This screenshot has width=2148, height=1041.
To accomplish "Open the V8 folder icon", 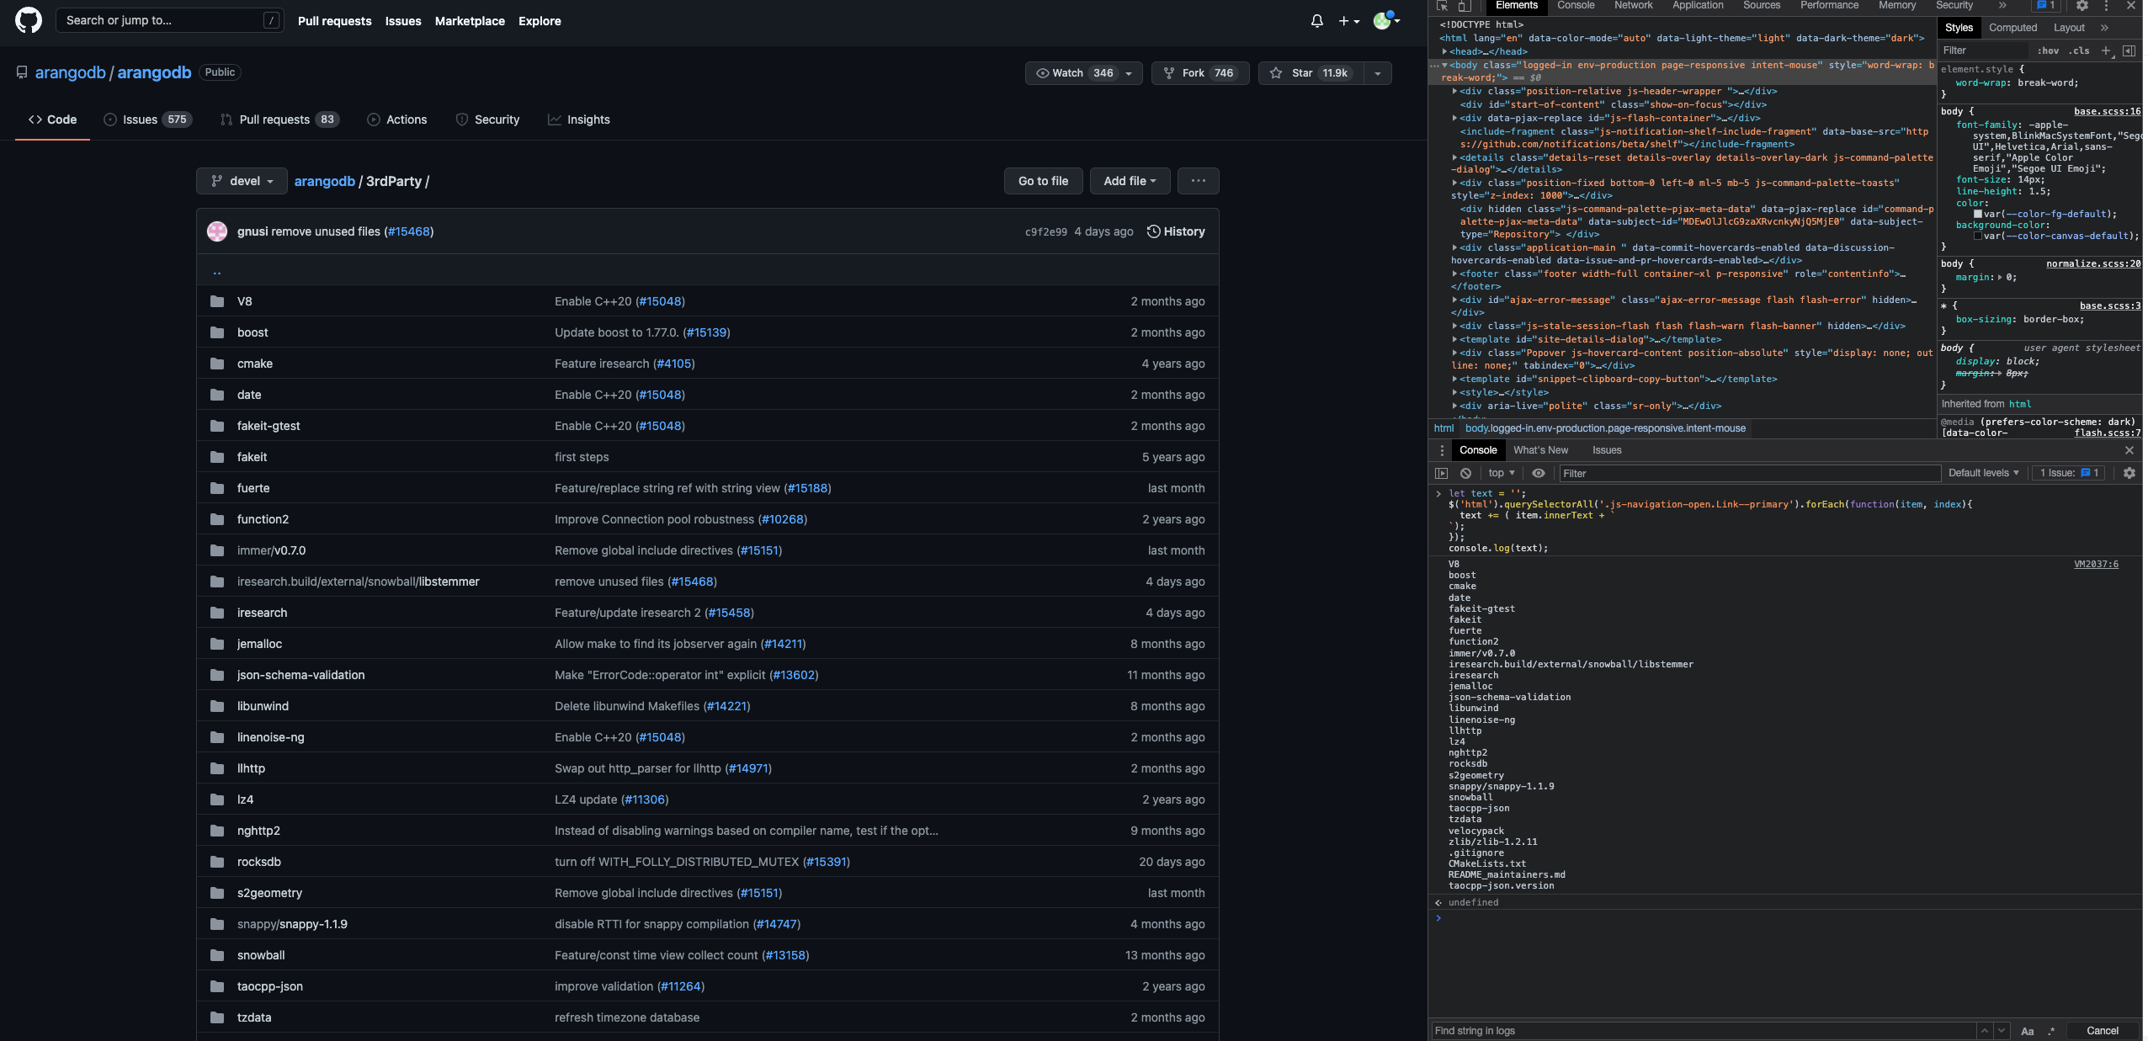I will coord(217,301).
